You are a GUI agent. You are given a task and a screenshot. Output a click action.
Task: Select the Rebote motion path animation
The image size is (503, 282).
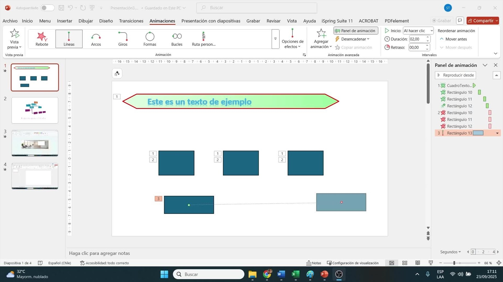(x=42, y=39)
